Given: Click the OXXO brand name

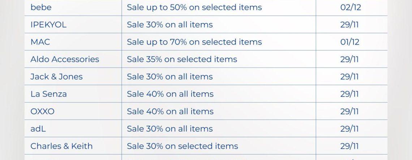Looking at the screenshot, I should click(42, 111).
